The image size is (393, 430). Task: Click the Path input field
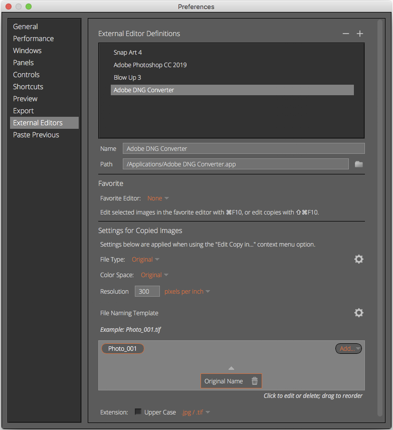pyautogui.click(x=236, y=164)
